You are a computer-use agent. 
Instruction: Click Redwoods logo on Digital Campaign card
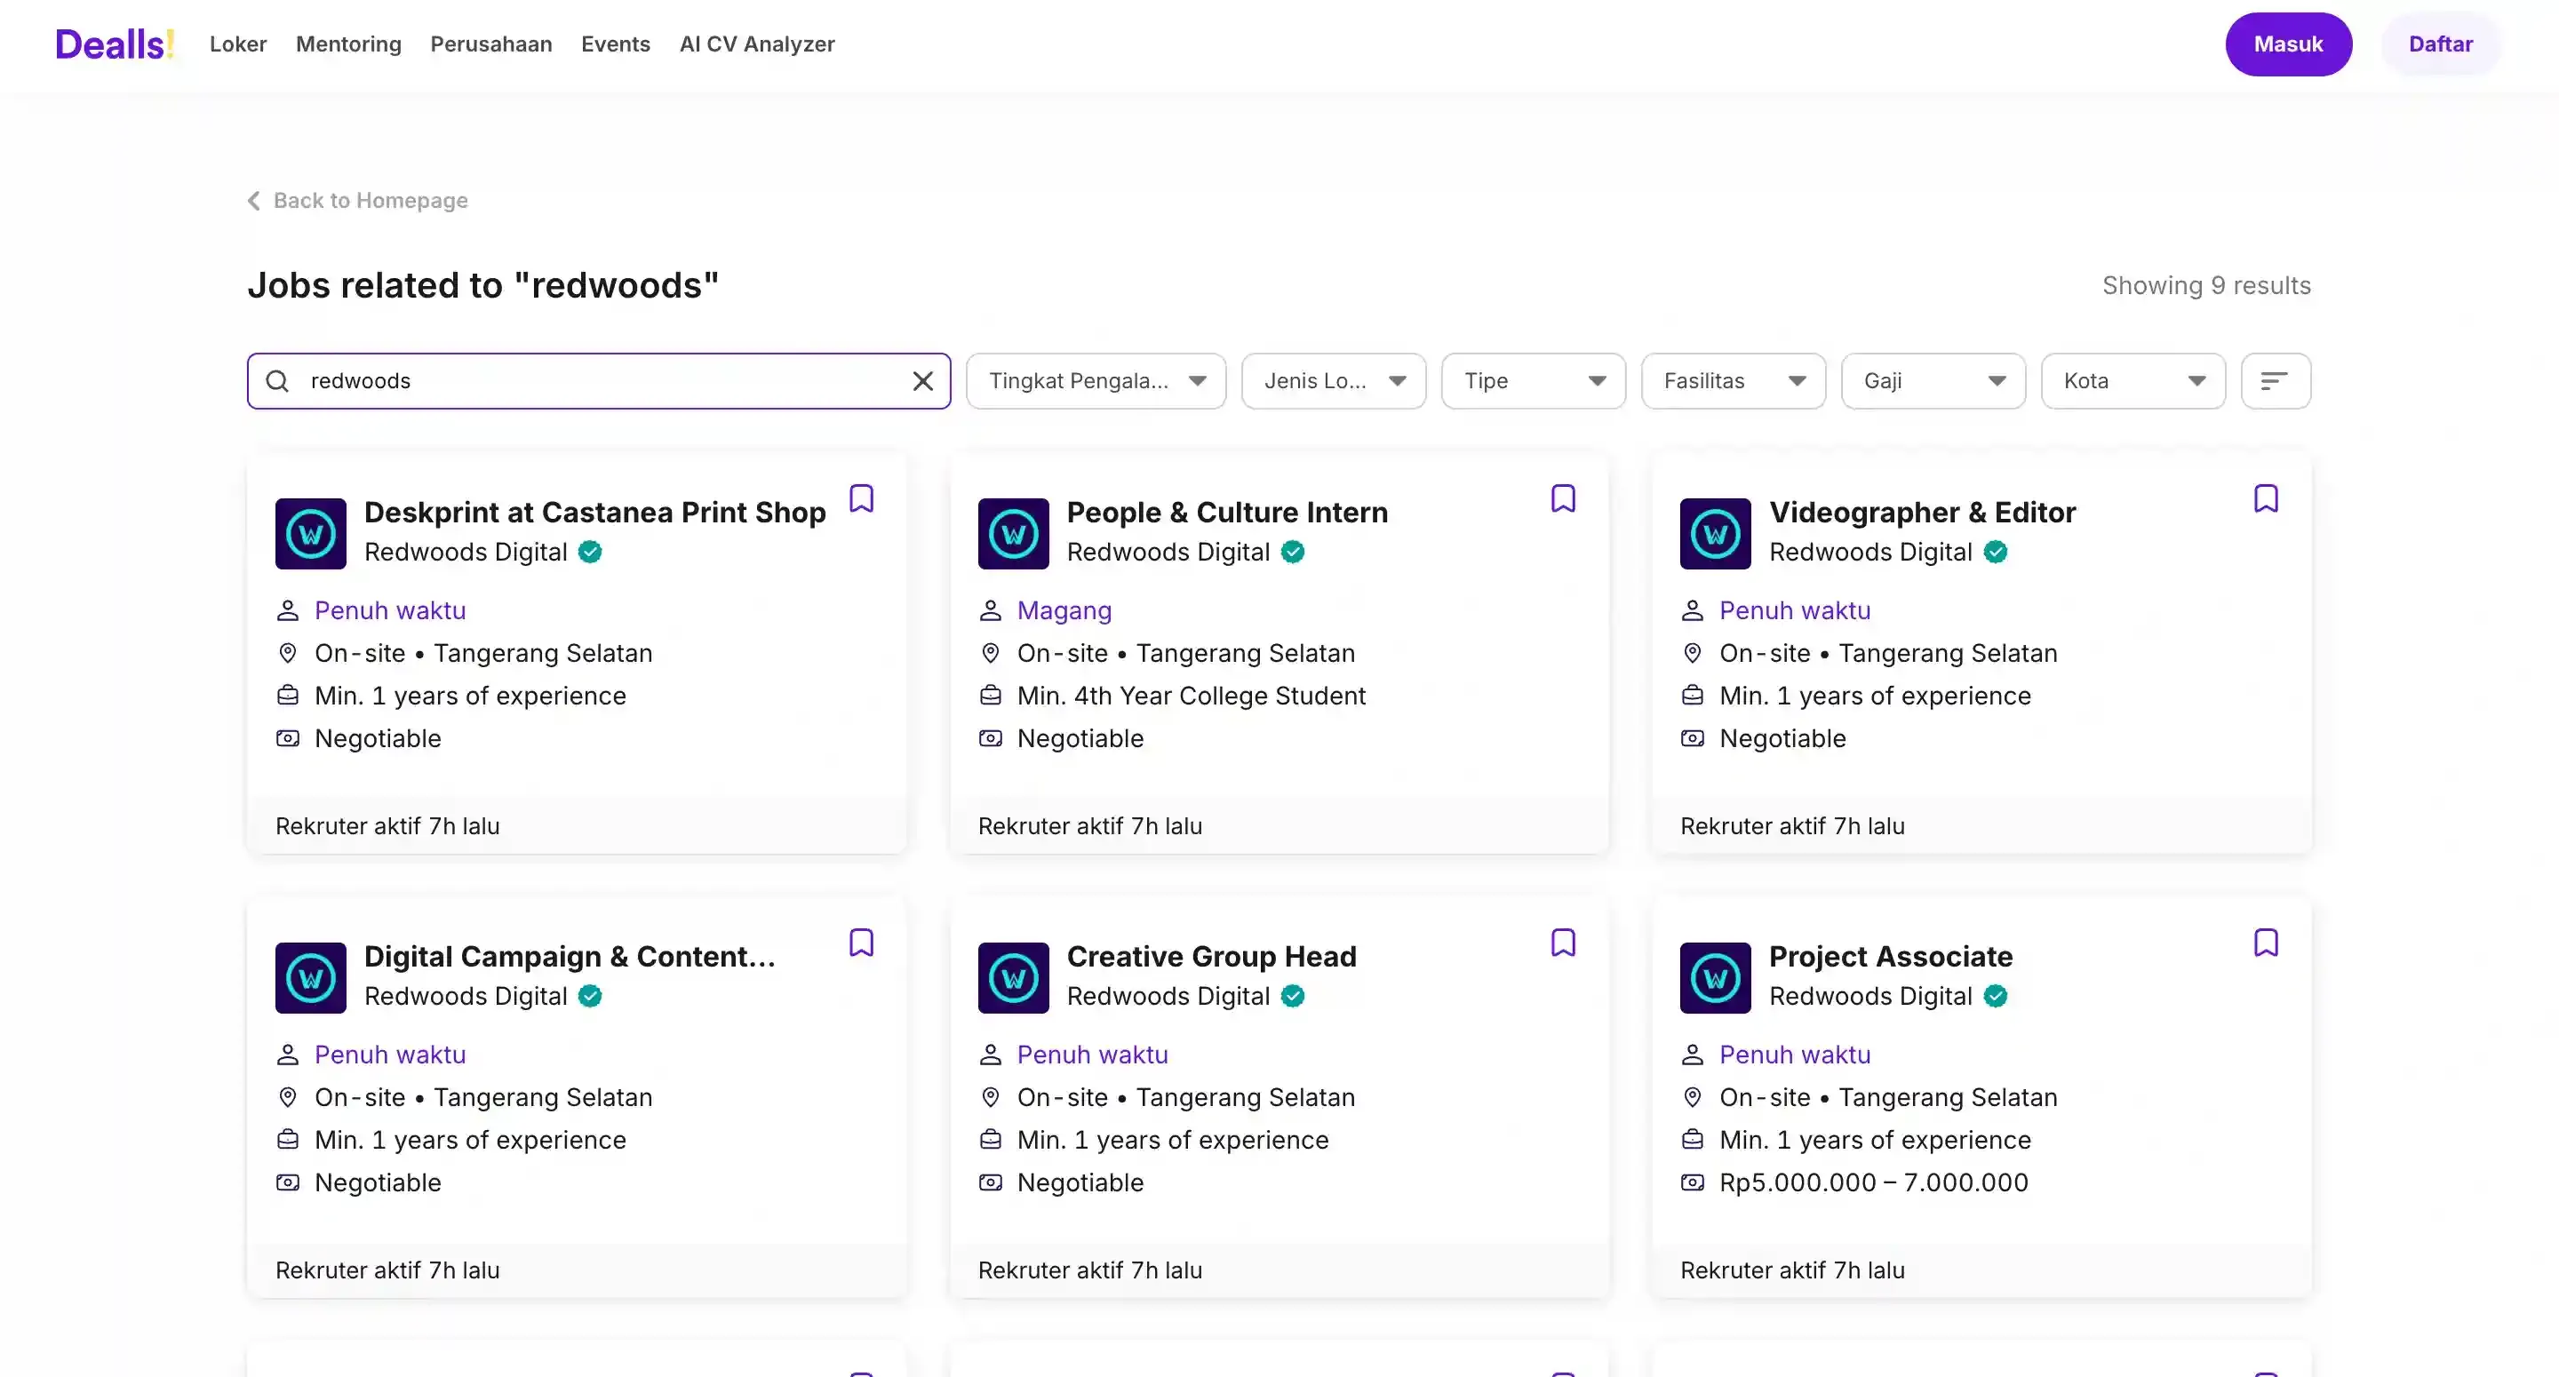point(311,977)
